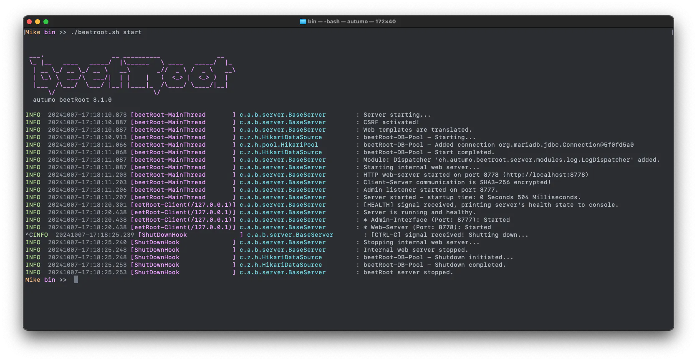The image size is (697, 361).
Task: Click the terminal cursor block at the prompt
Action: (76, 279)
